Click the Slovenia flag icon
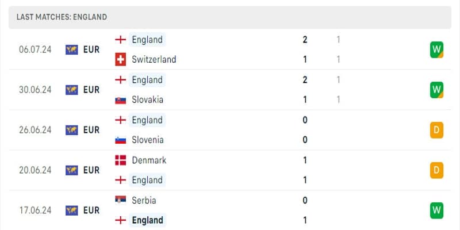Screen dimensions: 460x230 [x=121, y=140]
